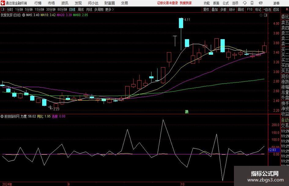This screenshot has height=186, width=289.
Task: Click the green 跌 marker under the chart
Action: (187, 111)
